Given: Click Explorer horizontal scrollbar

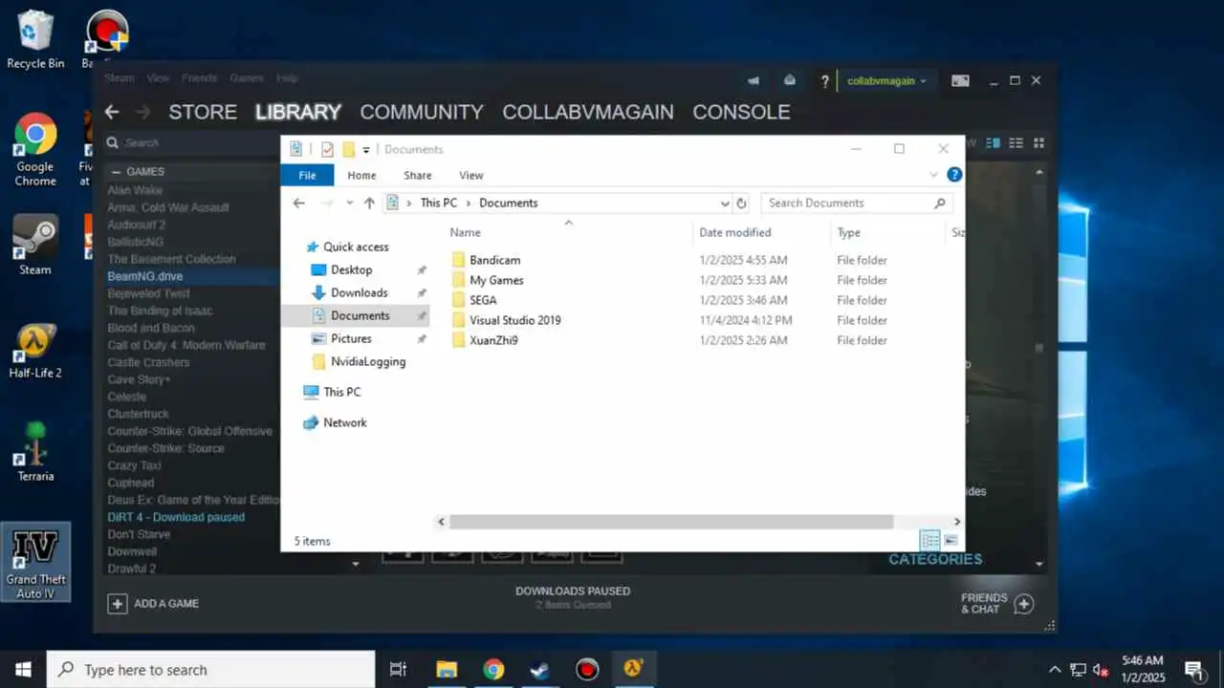Looking at the screenshot, I should pos(671,522).
